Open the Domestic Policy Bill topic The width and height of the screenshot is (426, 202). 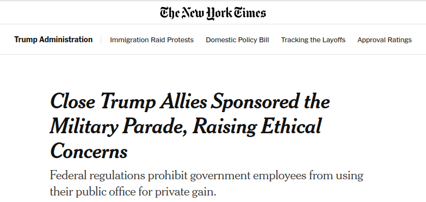(x=237, y=40)
